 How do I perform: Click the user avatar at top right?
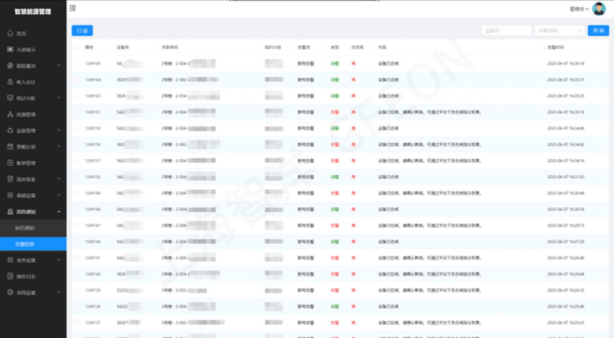click(599, 9)
